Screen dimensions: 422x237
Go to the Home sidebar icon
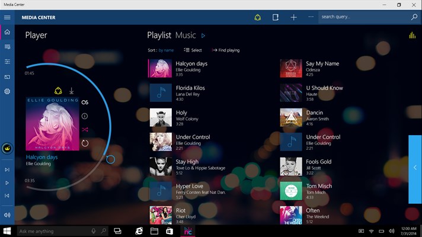[x=7, y=32]
